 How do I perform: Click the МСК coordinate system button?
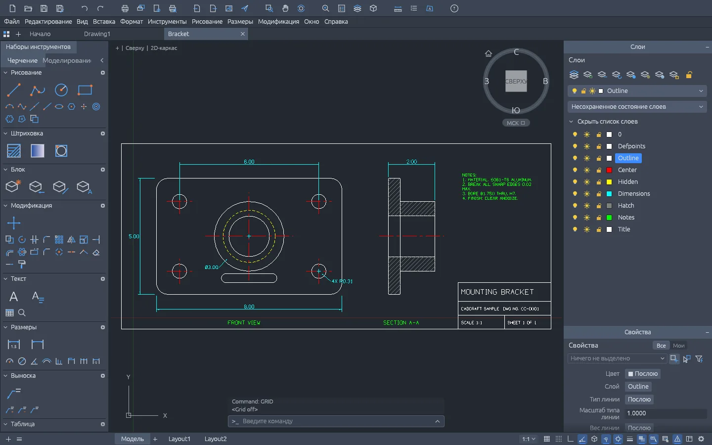point(516,123)
